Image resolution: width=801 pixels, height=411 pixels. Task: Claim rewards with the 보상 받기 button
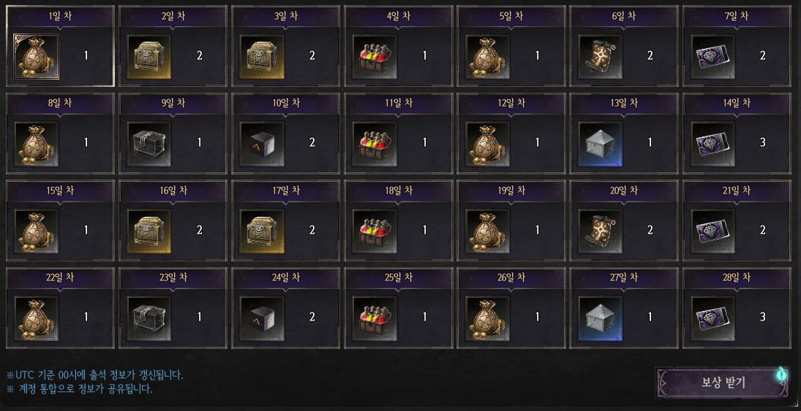pos(722,383)
